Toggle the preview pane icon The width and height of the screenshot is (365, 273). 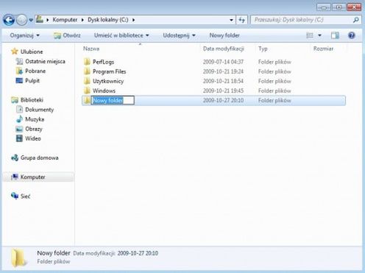335,35
